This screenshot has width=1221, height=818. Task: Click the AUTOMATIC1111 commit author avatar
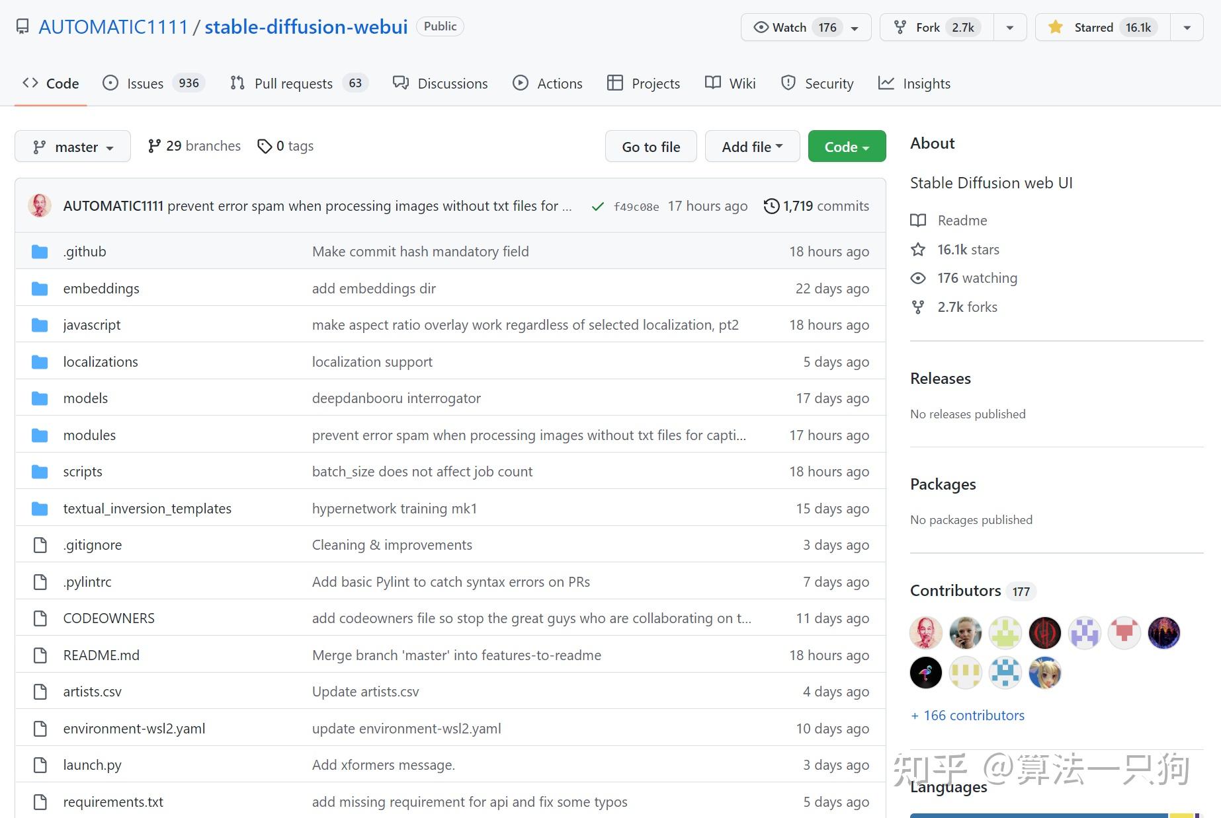point(40,205)
